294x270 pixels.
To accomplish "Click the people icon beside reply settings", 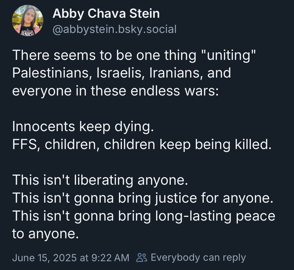I will (x=141, y=258).
